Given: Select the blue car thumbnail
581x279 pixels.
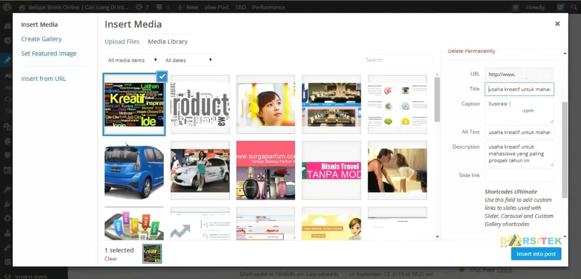Looking at the screenshot, I should [x=134, y=171].
